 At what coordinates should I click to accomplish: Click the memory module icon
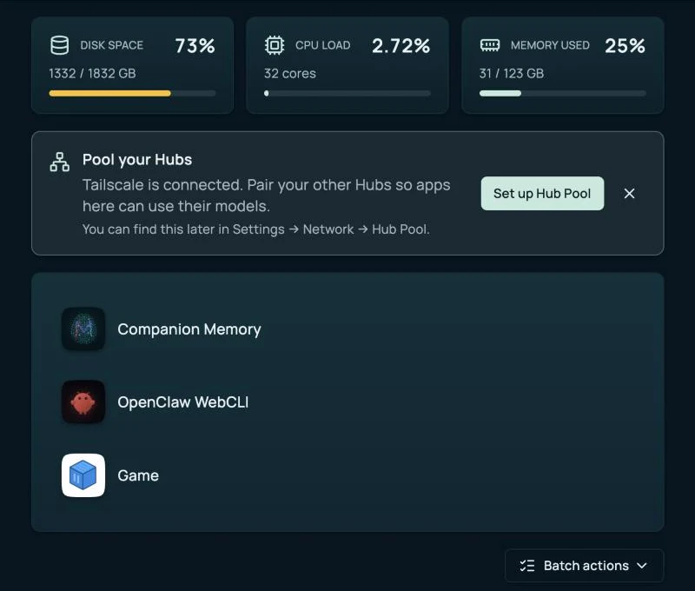coord(490,45)
